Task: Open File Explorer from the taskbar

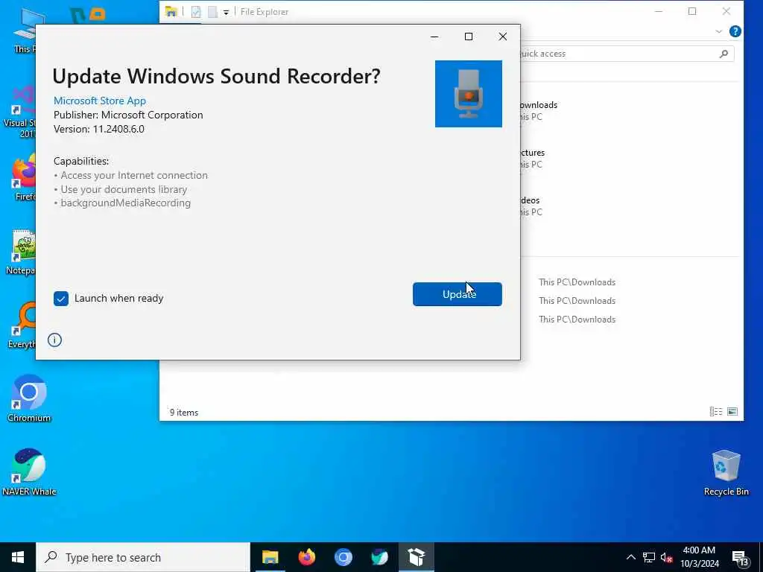Action: pos(270,557)
